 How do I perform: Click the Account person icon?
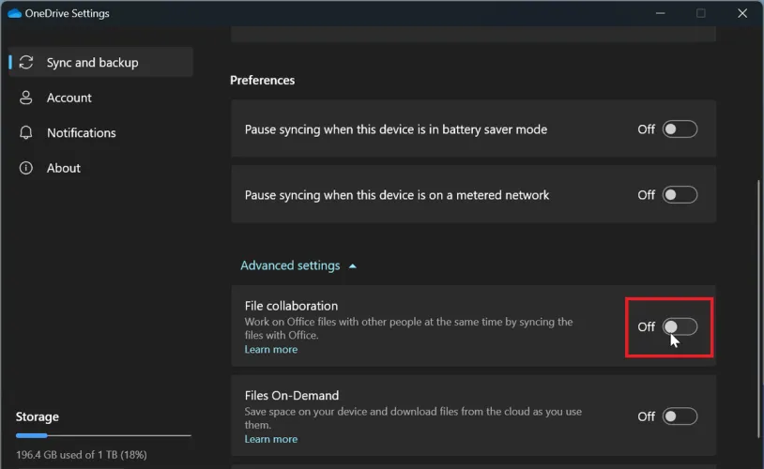tap(27, 98)
